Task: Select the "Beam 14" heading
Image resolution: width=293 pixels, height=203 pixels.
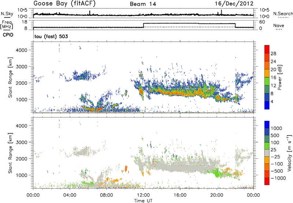Action: pyautogui.click(x=143, y=4)
